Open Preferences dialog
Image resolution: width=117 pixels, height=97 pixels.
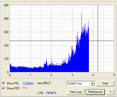pos(95,92)
